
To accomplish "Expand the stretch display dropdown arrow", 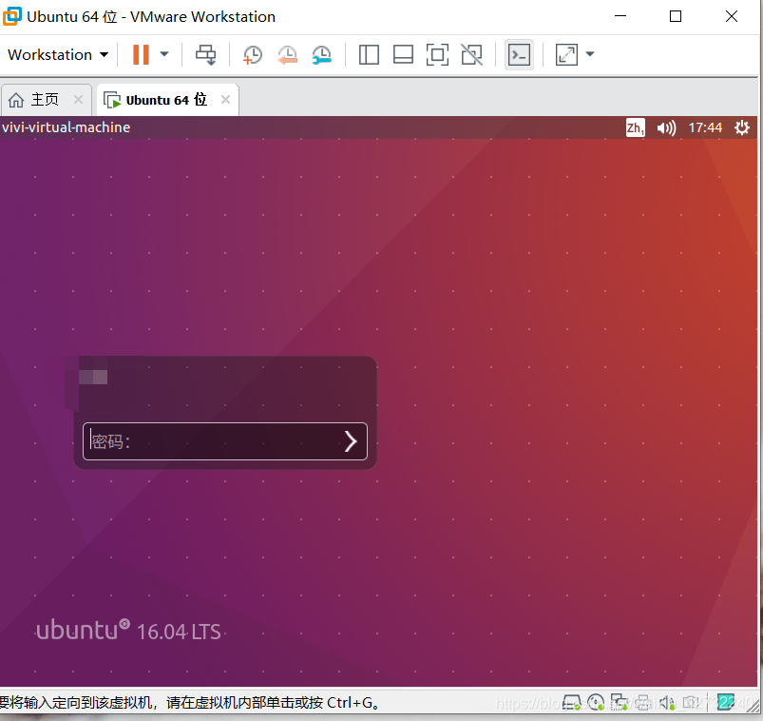I will click(x=590, y=54).
